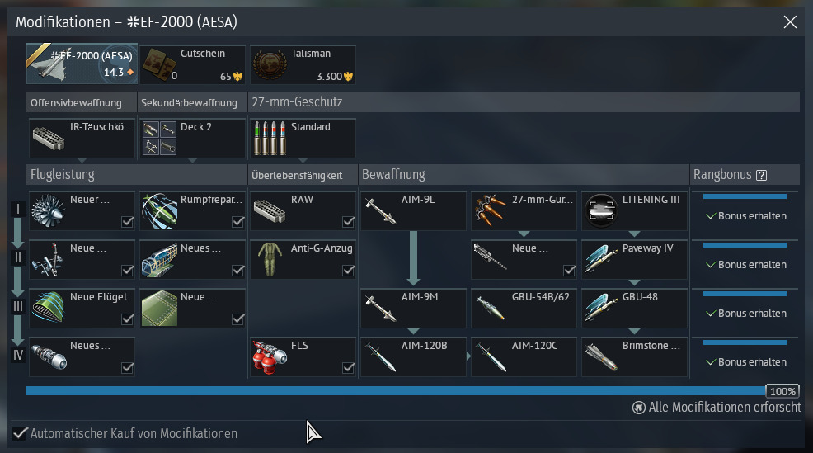Click the Rangbonus help question mark

(761, 176)
